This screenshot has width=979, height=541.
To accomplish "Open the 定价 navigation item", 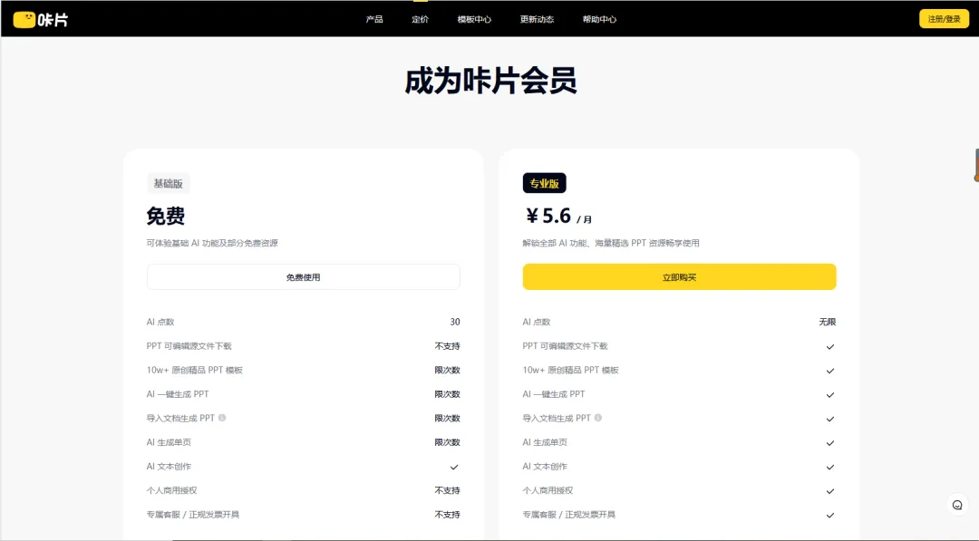I will [421, 19].
